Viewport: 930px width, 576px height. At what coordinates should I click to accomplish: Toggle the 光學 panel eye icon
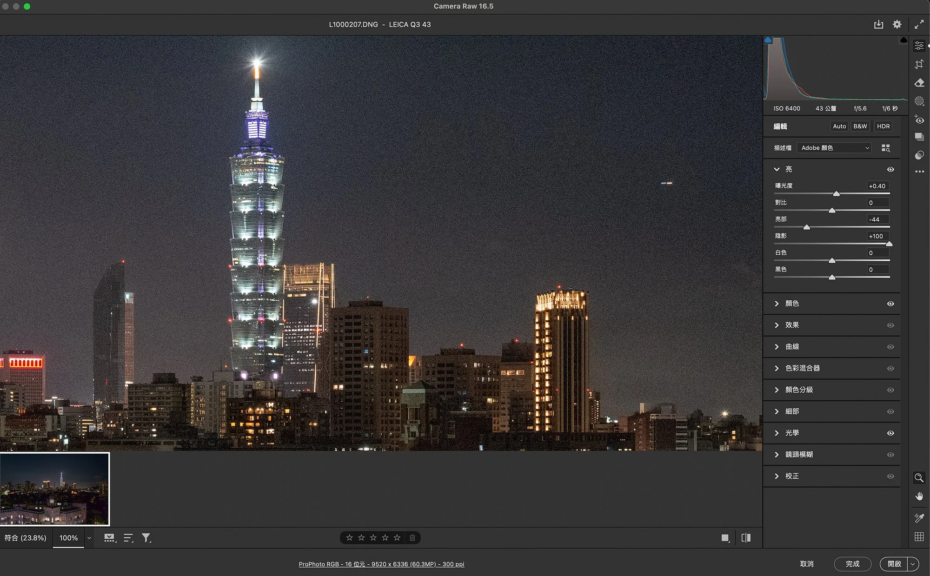[890, 433]
